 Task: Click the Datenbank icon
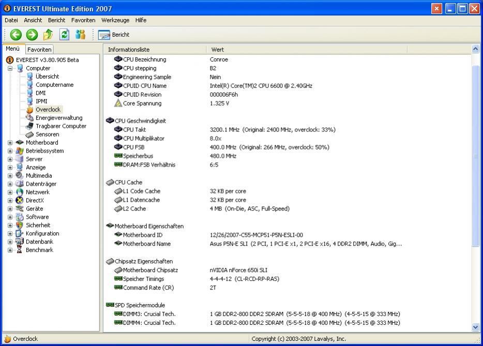[x=20, y=242]
